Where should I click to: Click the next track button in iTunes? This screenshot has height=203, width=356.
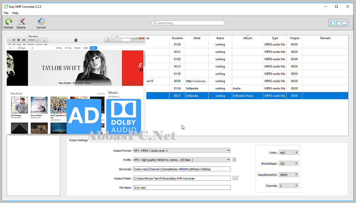click(x=24, y=40)
